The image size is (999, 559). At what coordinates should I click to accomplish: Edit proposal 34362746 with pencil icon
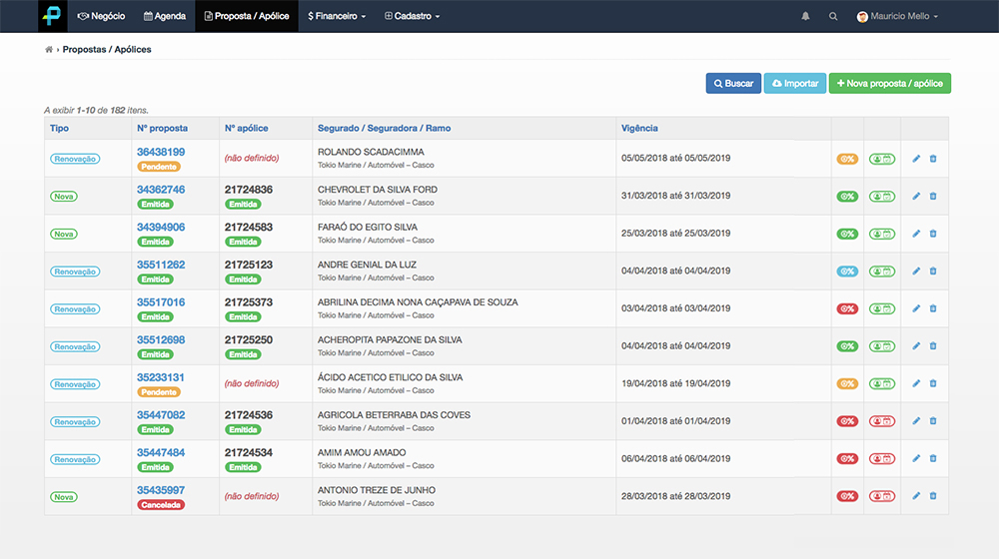click(x=916, y=196)
